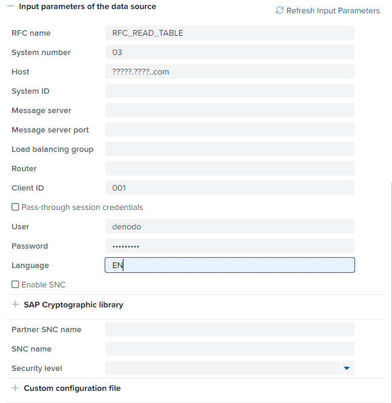
Task: Click the 'Client ID' label
Action: (x=28, y=188)
